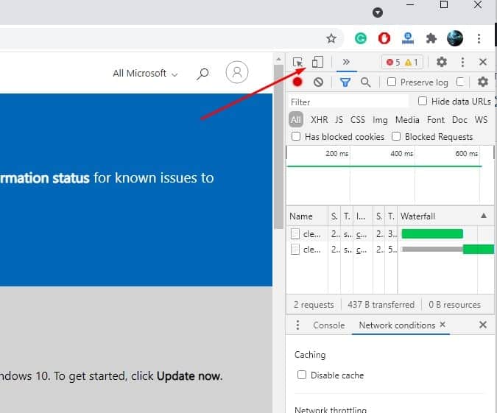Select the first cle... request row

tap(390, 234)
